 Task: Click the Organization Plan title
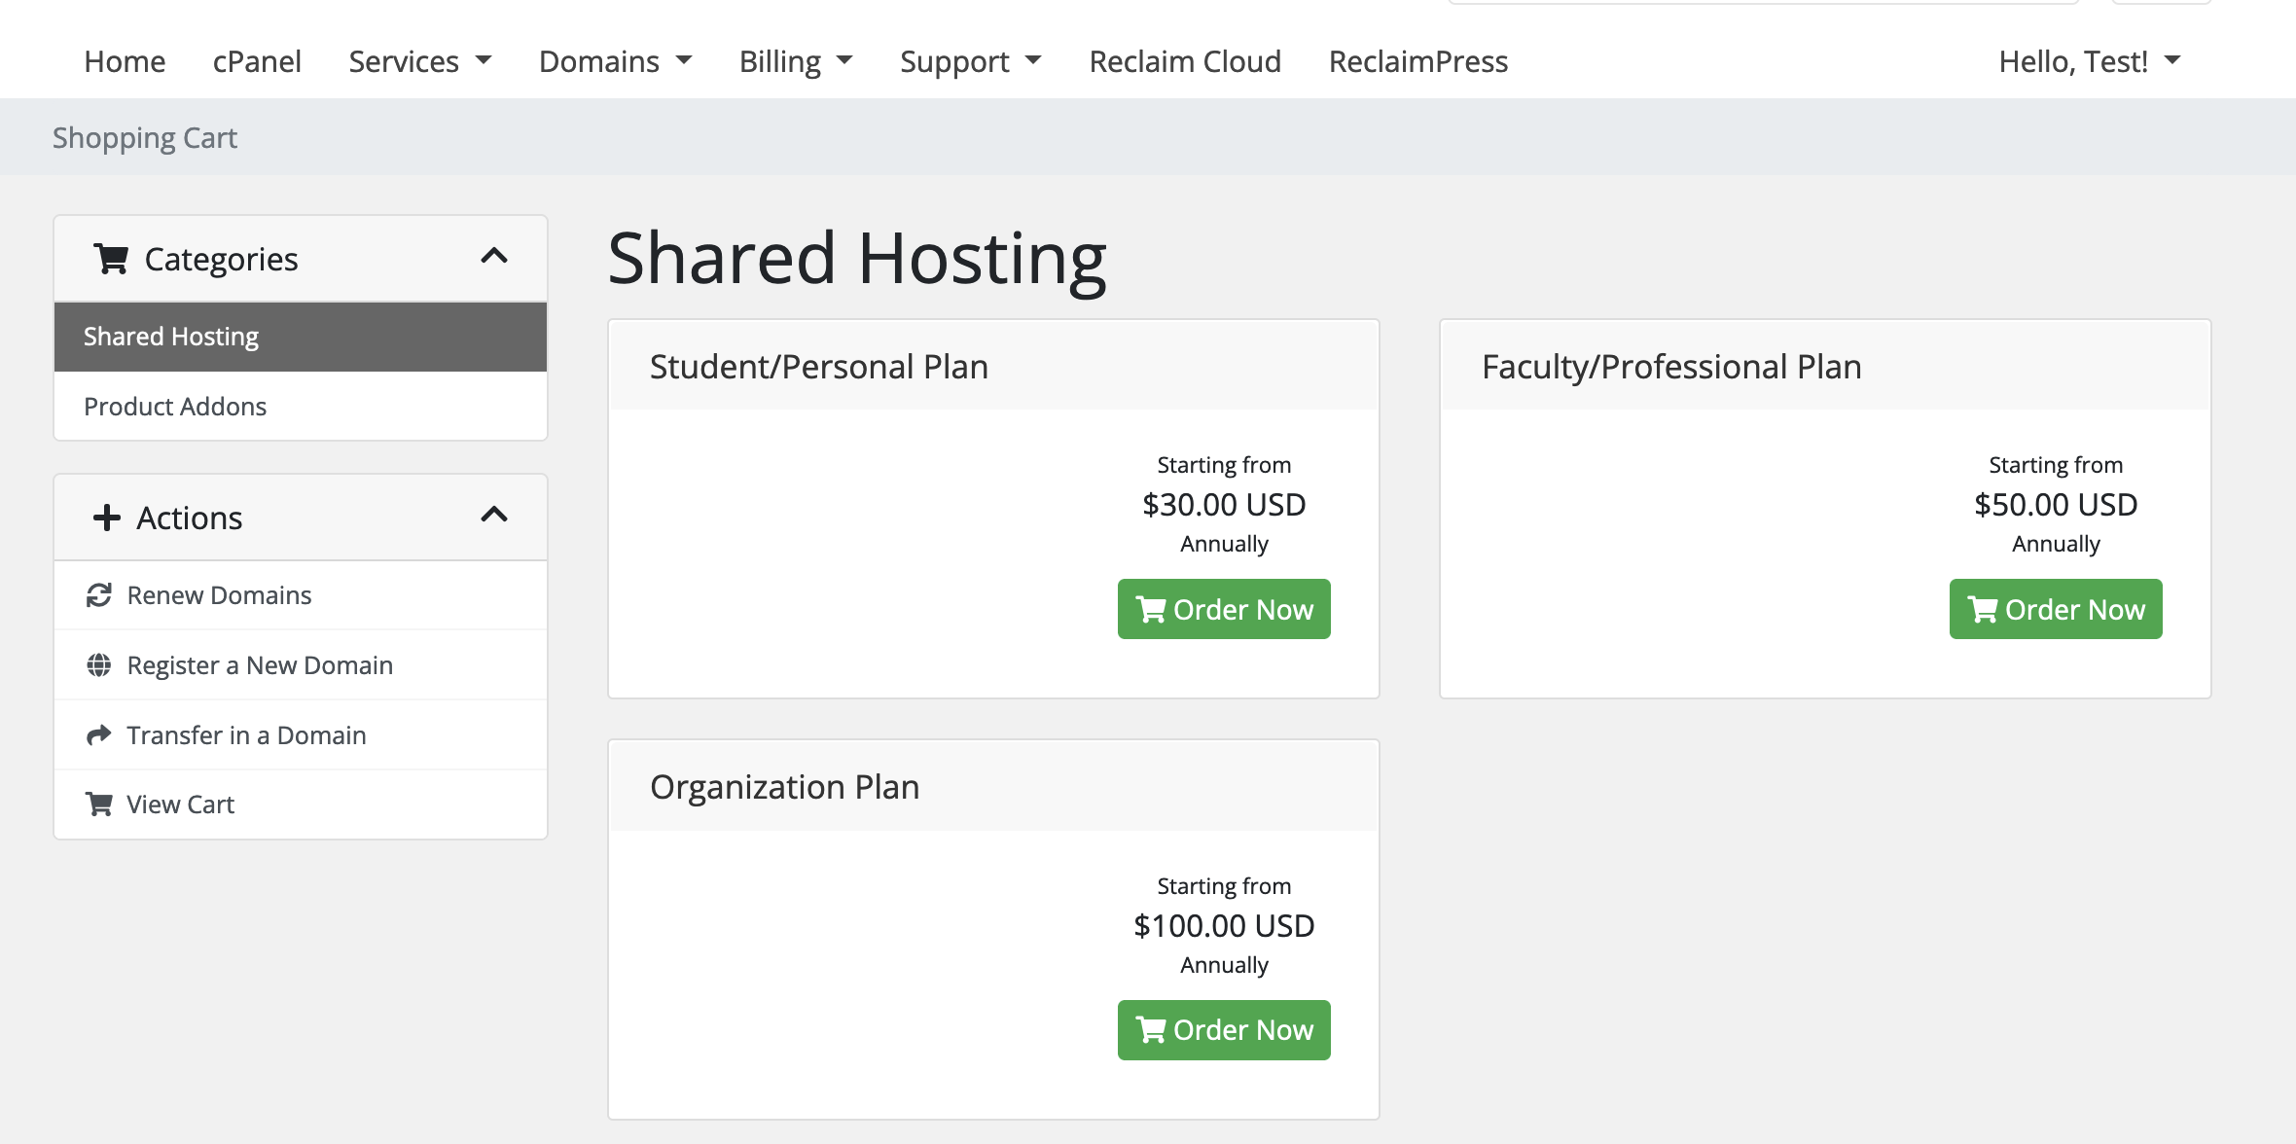point(785,787)
